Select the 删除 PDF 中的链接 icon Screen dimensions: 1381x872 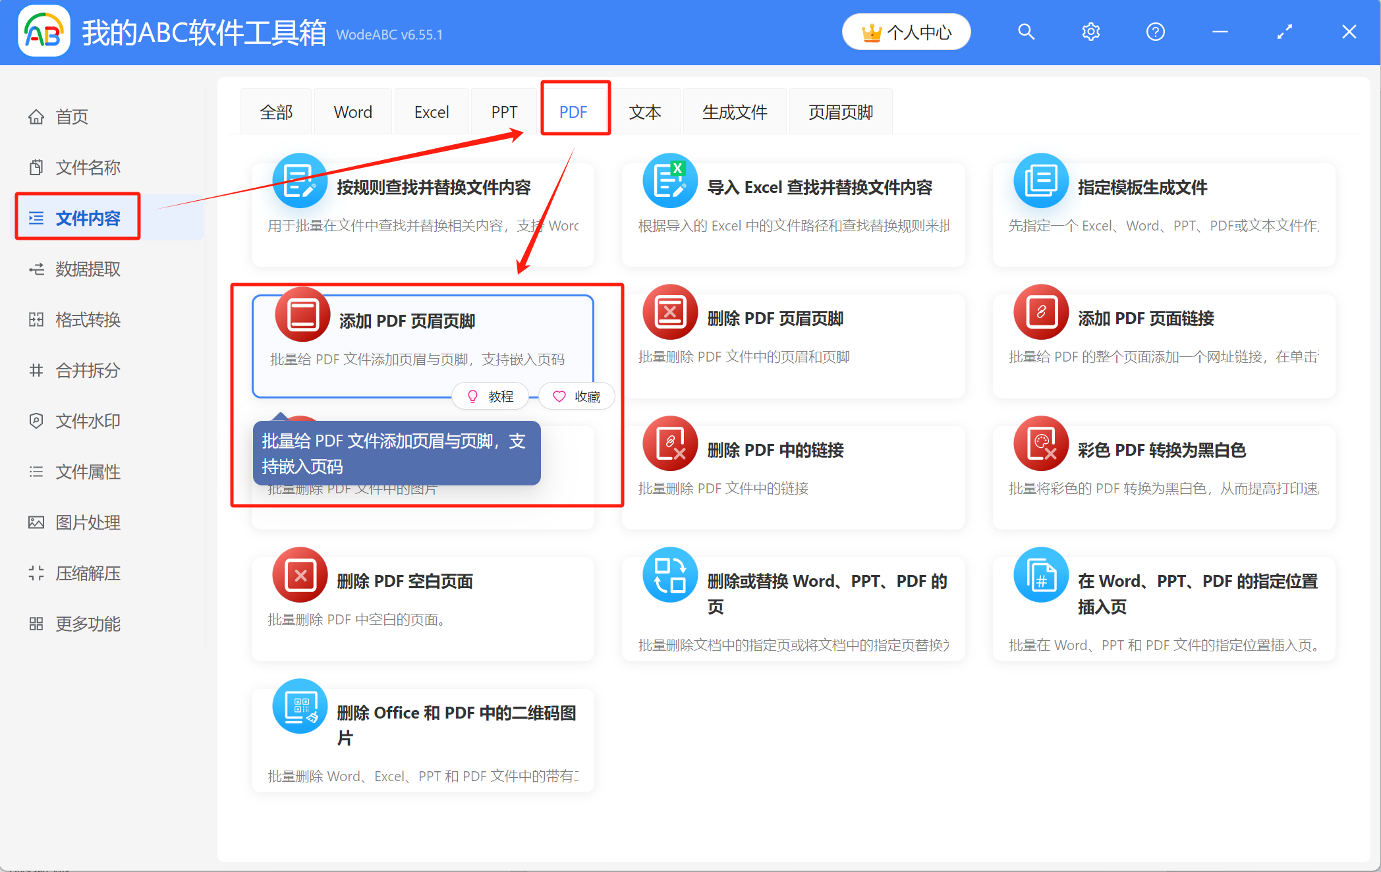click(670, 443)
